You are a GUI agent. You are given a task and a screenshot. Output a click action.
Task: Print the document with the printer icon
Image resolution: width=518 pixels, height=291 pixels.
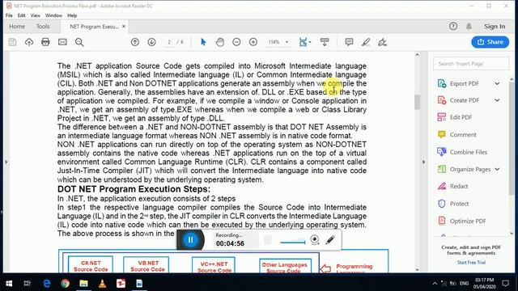pos(45,42)
